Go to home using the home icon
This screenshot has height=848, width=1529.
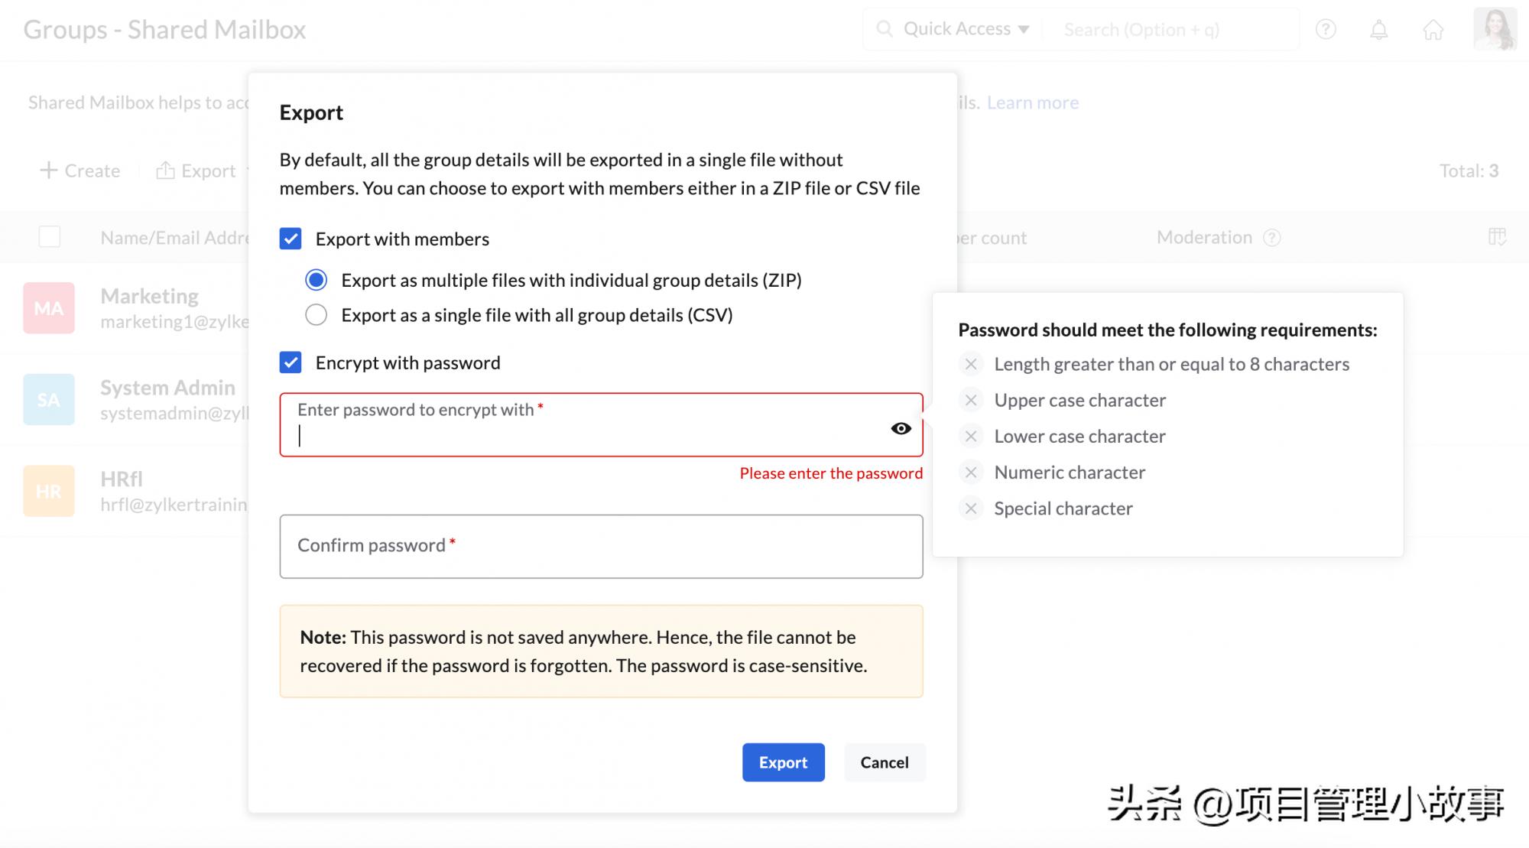(x=1433, y=29)
